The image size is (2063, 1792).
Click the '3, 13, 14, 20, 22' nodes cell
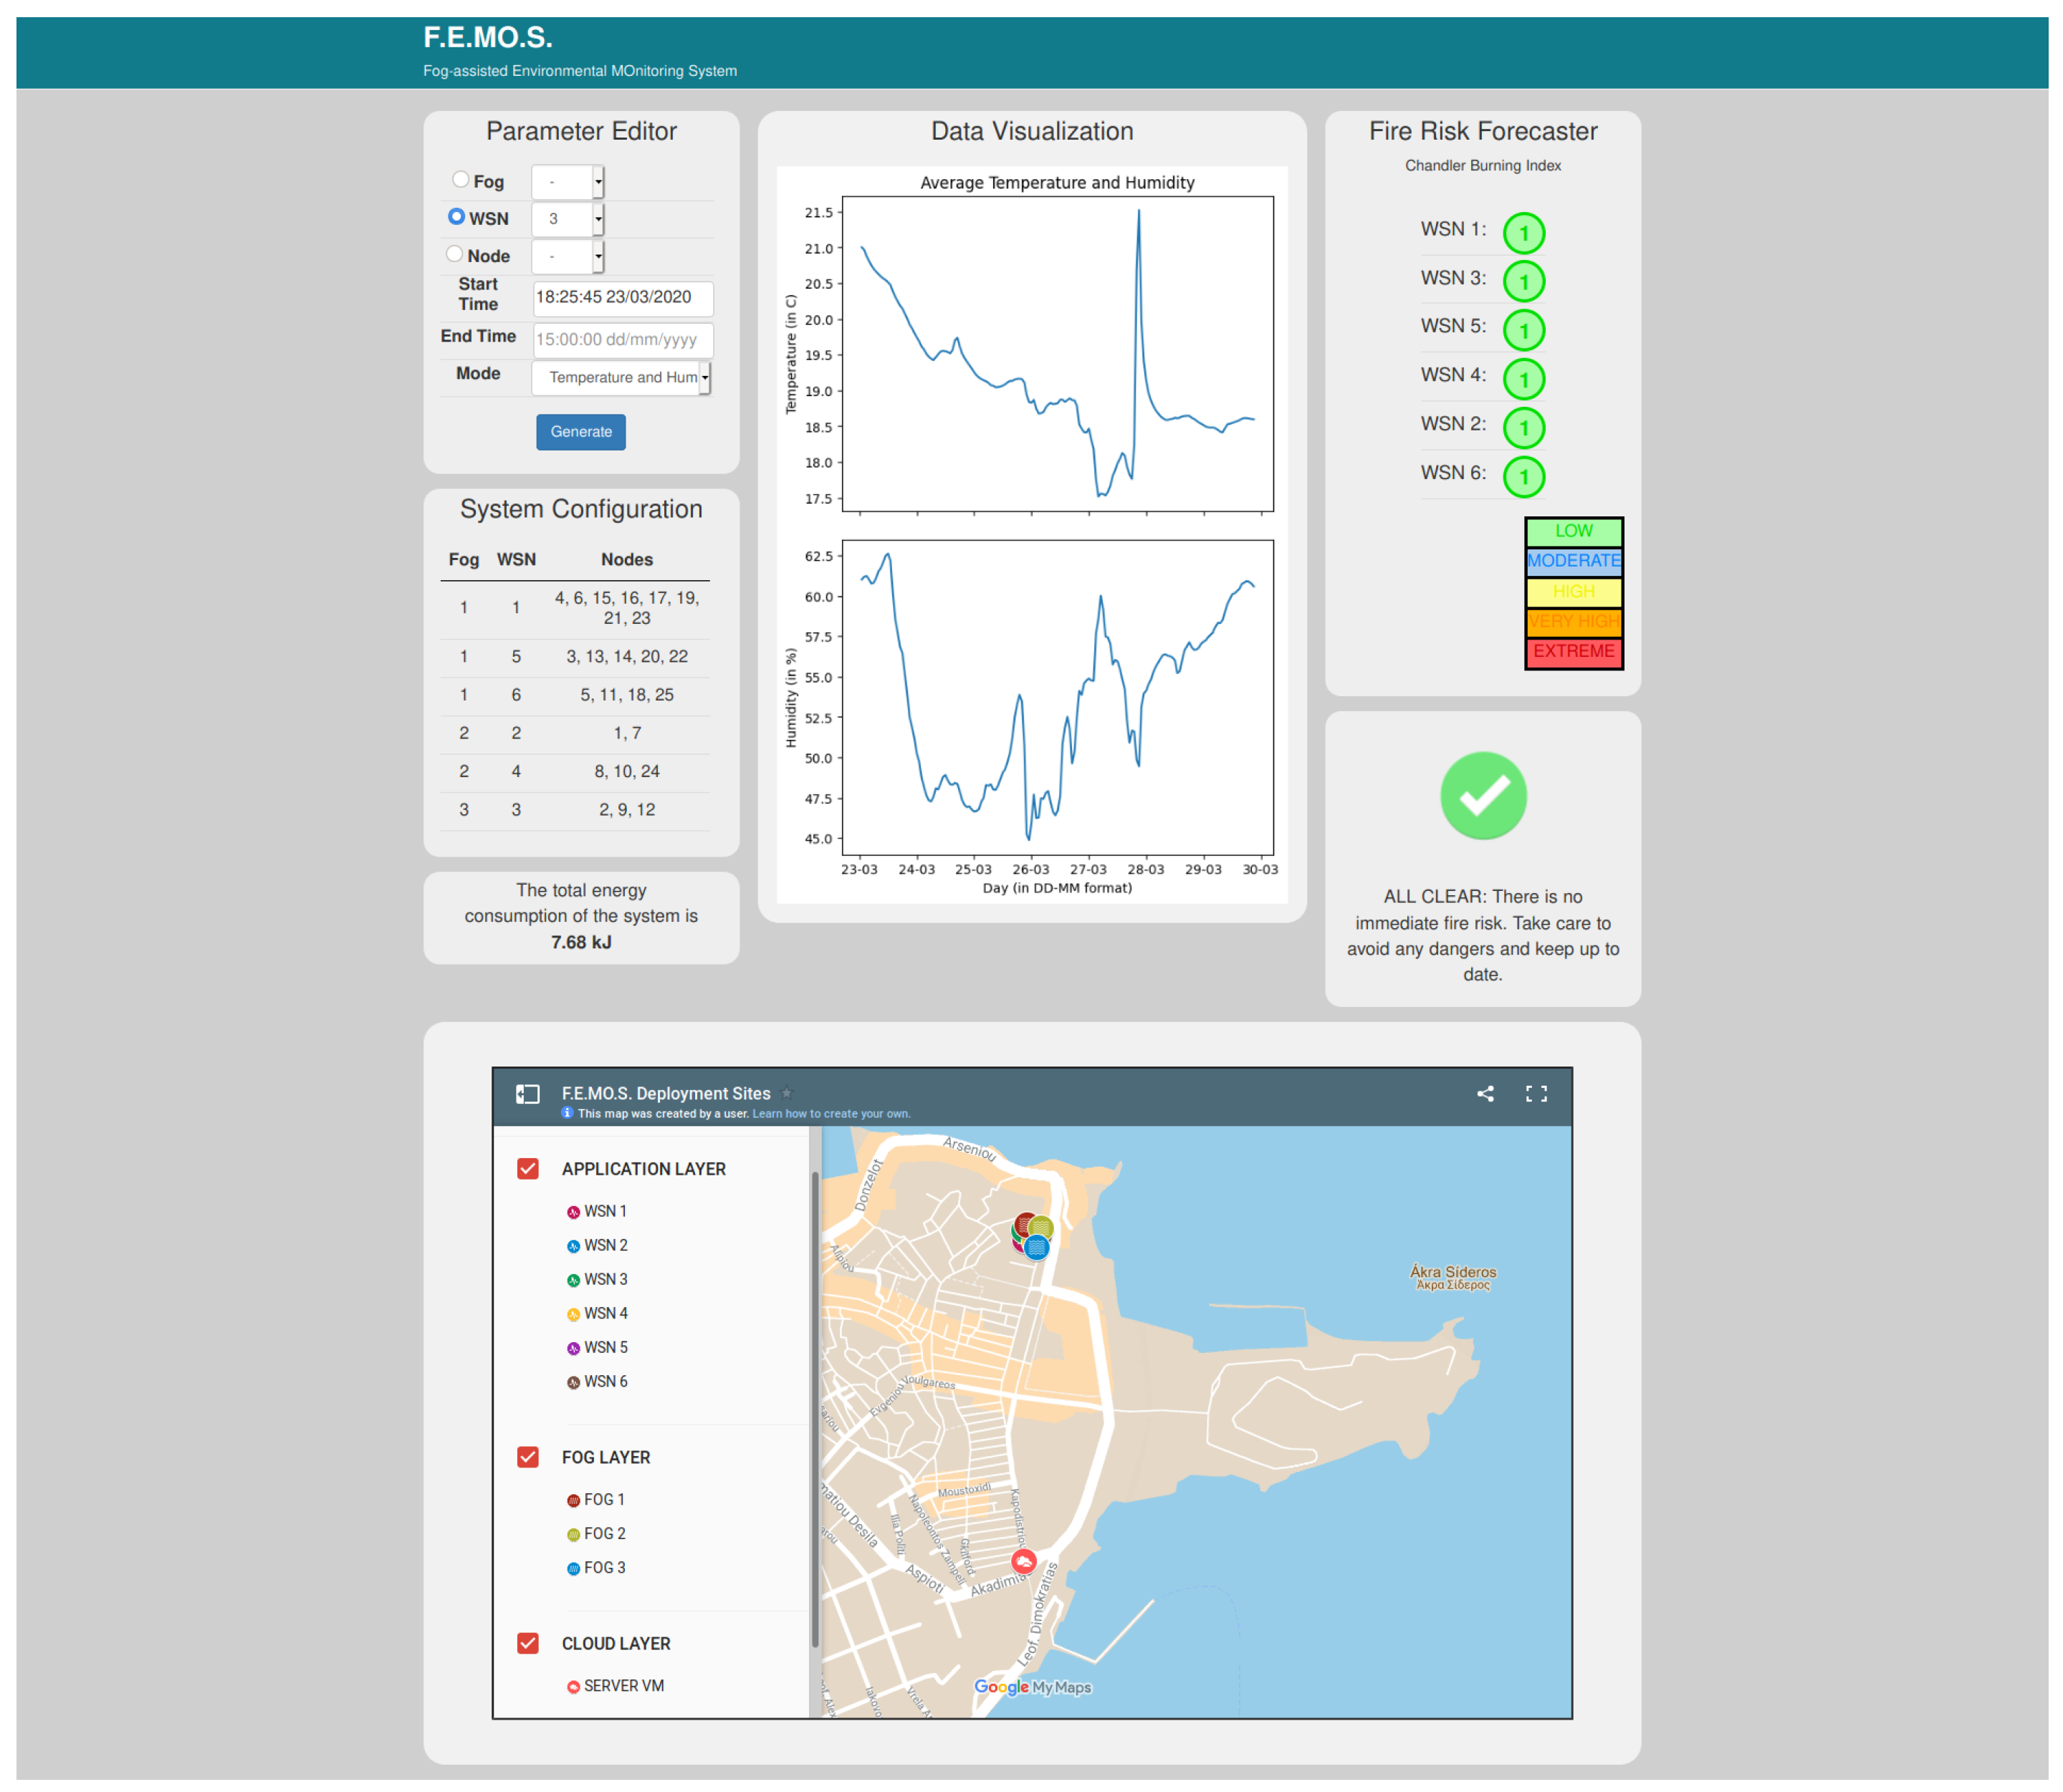pyautogui.click(x=627, y=657)
